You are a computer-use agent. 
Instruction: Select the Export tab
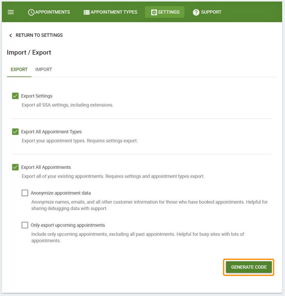pos(19,69)
